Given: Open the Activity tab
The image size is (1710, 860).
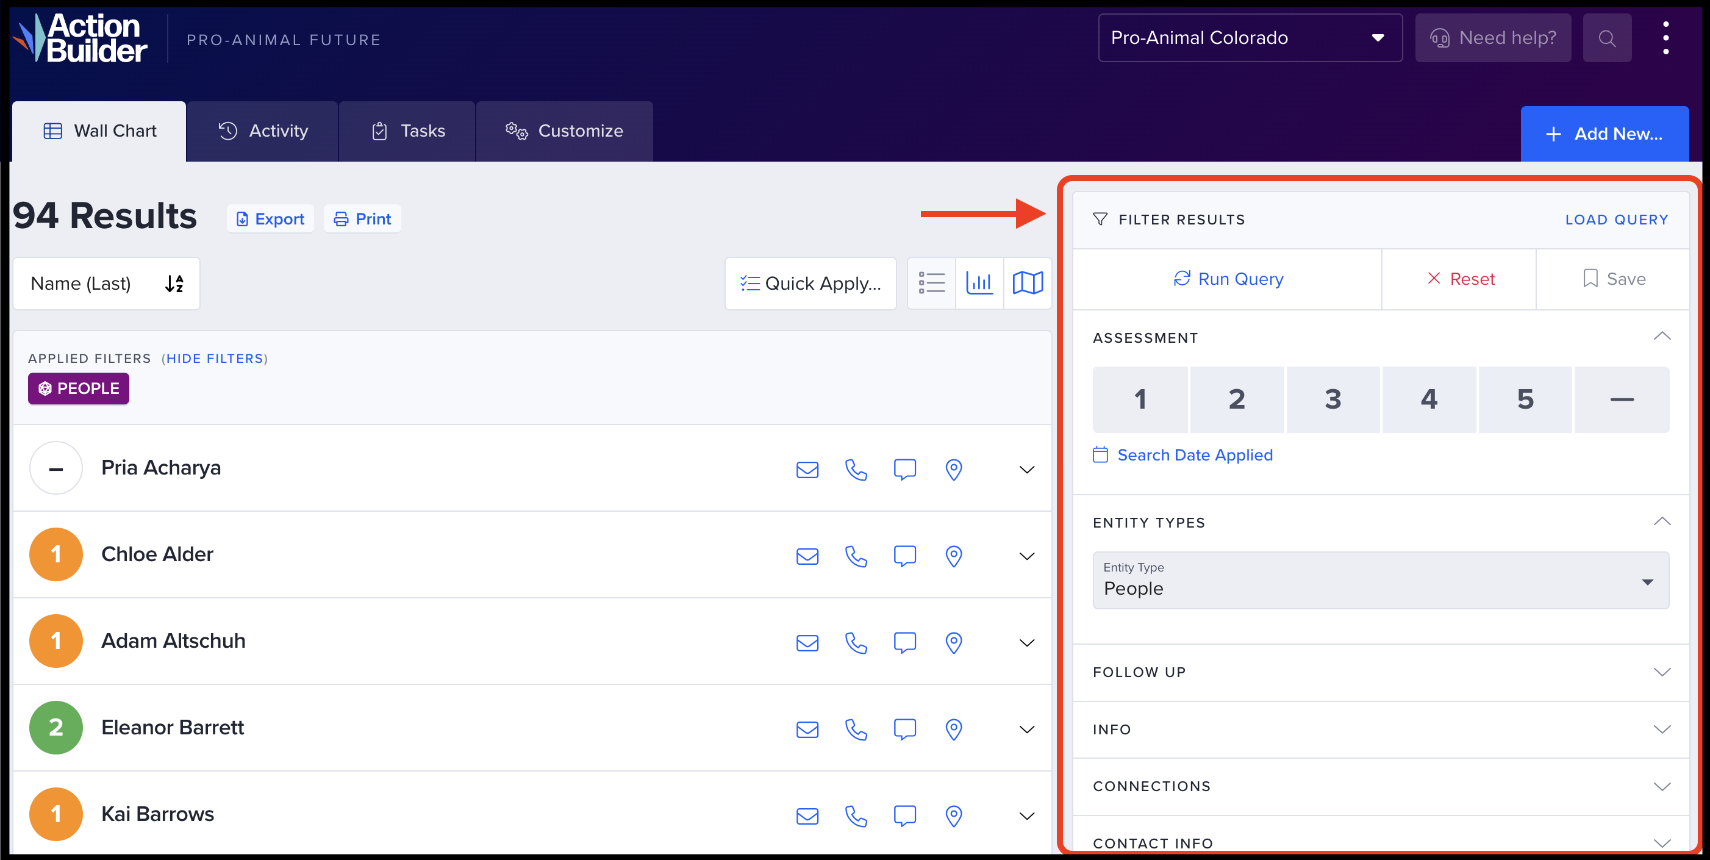Looking at the screenshot, I should tap(263, 131).
